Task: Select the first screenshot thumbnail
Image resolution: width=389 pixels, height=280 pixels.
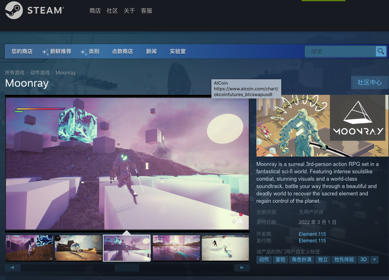Action: (x=29, y=248)
